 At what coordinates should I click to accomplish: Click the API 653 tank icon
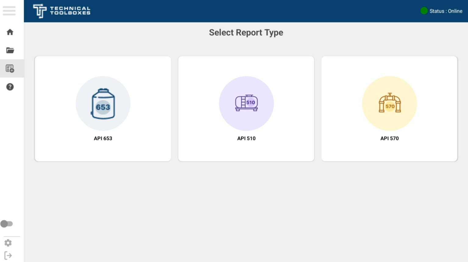pyautogui.click(x=103, y=103)
